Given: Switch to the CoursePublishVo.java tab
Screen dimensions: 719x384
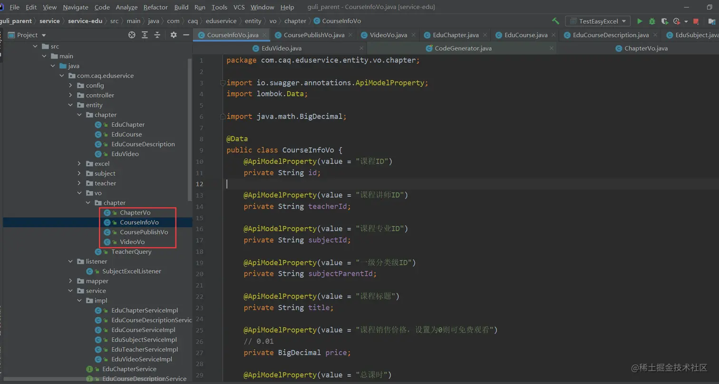Looking at the screenshot, I should click(314, 35).
